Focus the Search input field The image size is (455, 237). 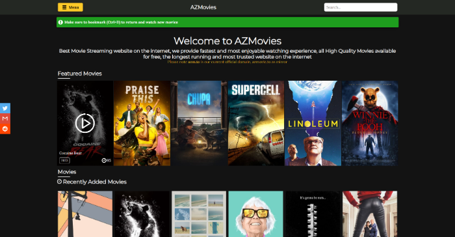point(360,7)
